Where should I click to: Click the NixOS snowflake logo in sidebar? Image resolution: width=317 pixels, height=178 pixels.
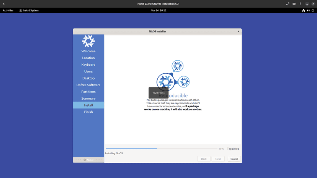point(88,41)
